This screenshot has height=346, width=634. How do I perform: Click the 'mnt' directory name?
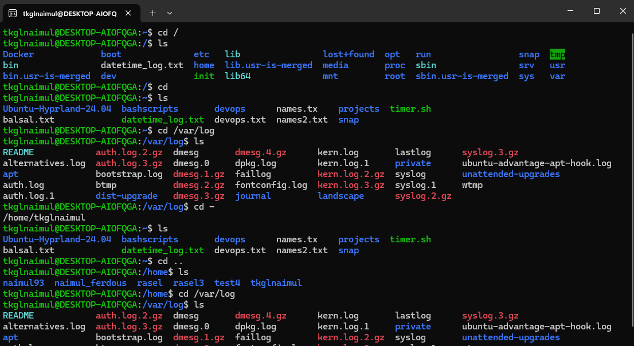(x=330, y=76)
